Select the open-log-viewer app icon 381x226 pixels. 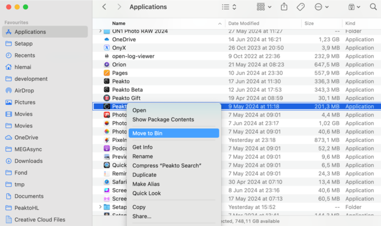click(x=107, y=56)
